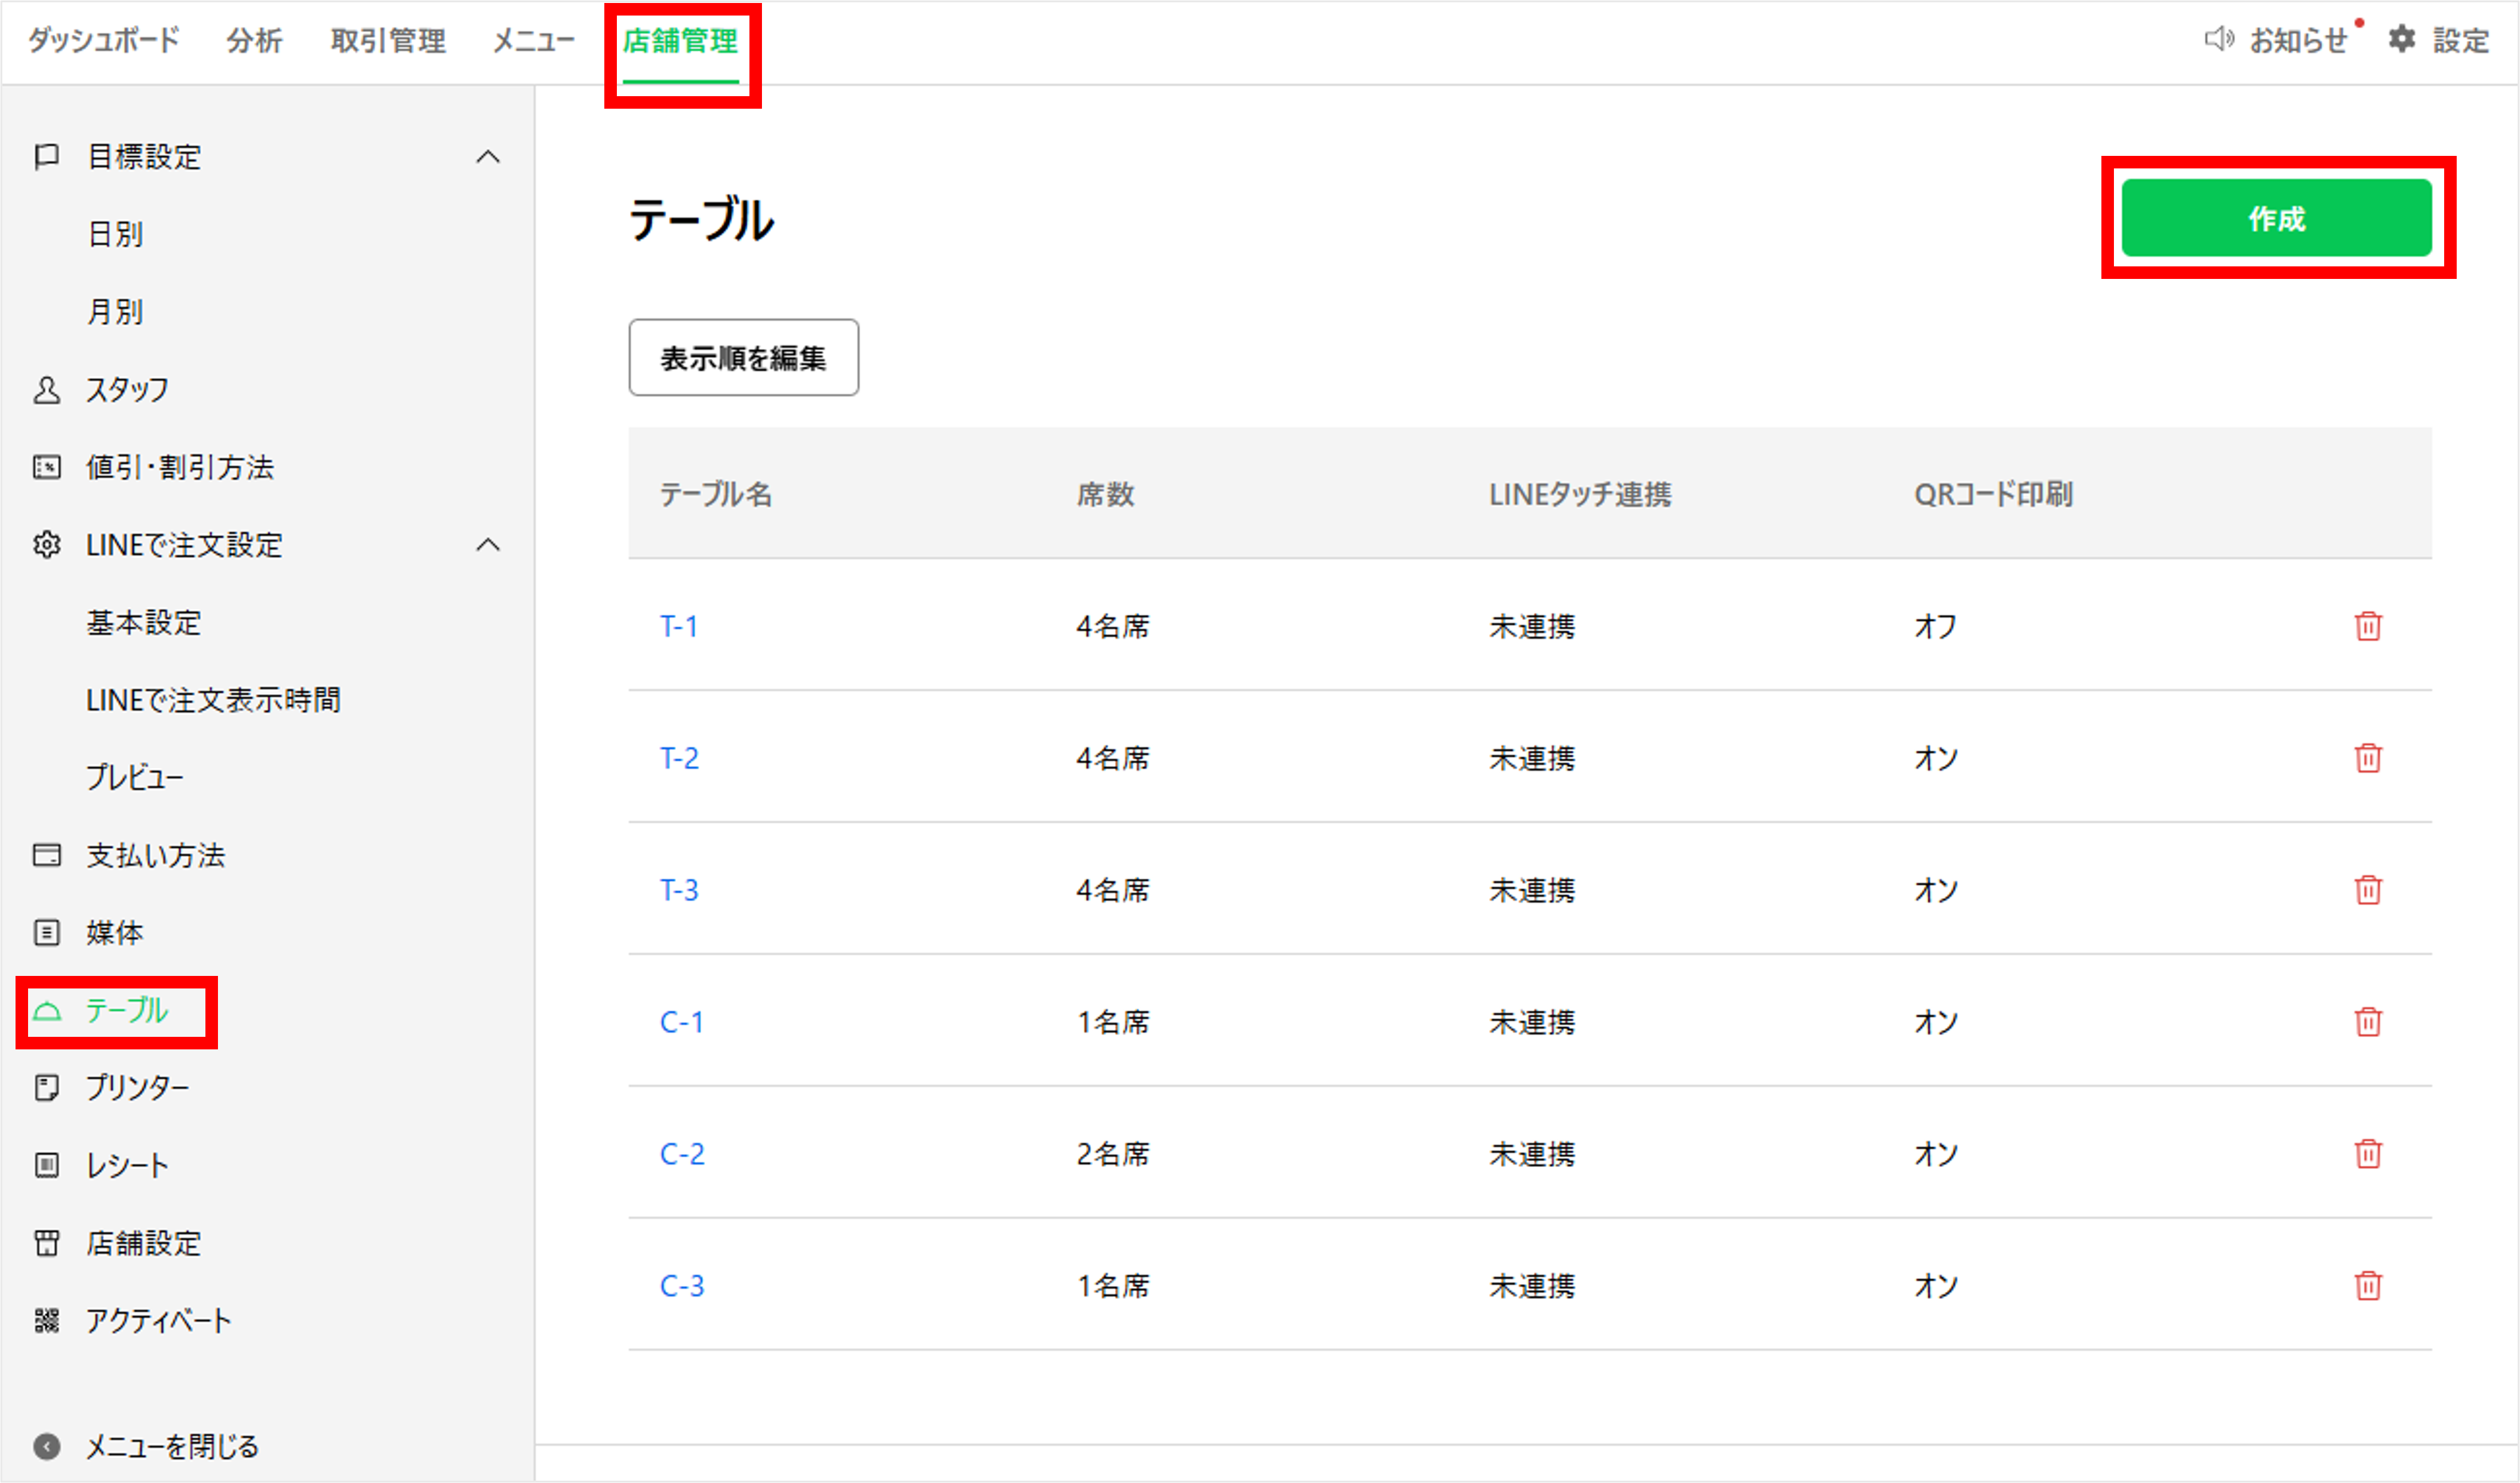Image resolution: width=2520 pixels, height=1483 pixels.
Task: Click the QR icon beside アクティベート
Action: (x=46, y=1321)
